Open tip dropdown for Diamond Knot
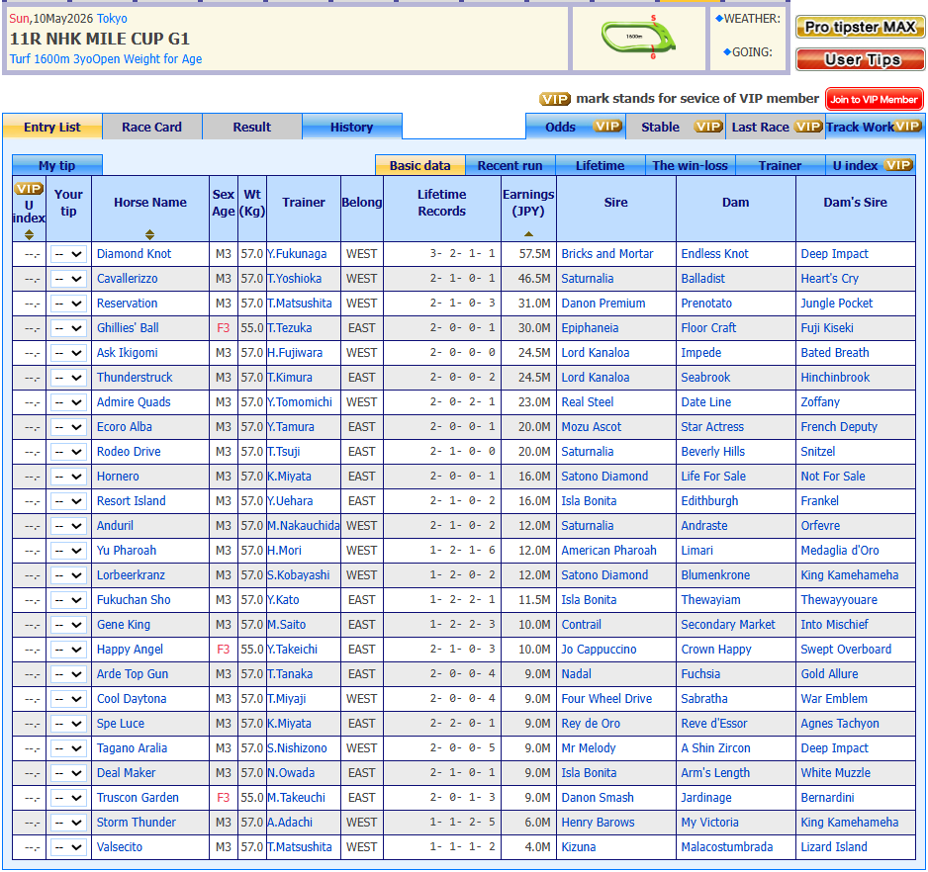Image resolution: width=928 pixels, height=872 pixels. point(68,254)
